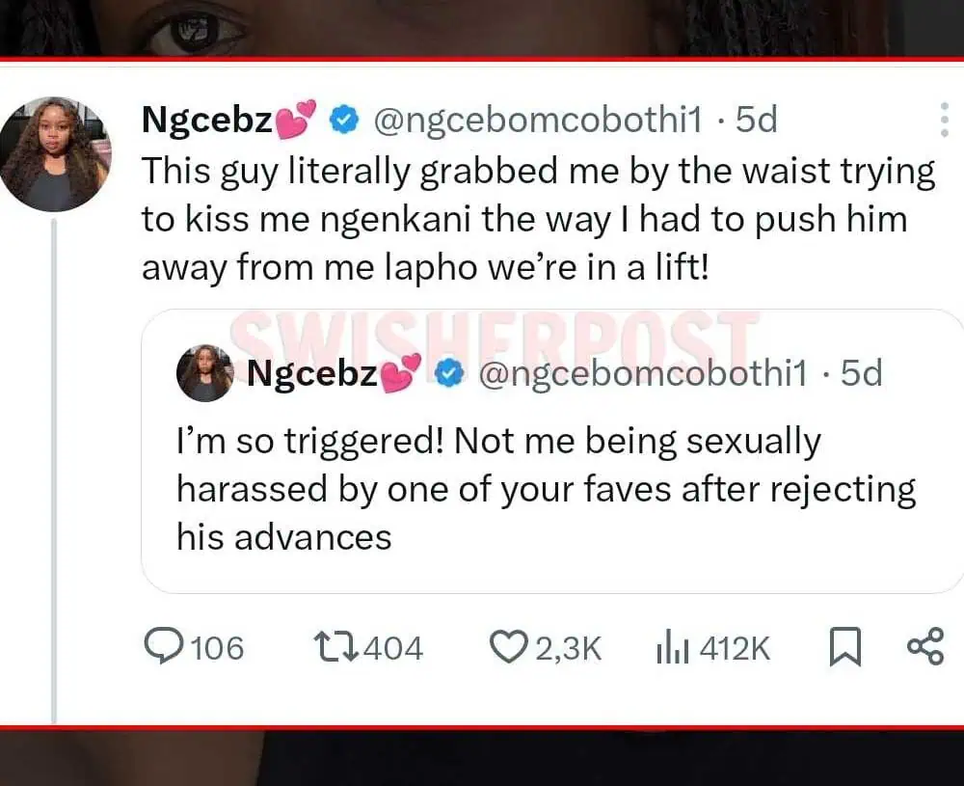Click the Ngcebz name inside the quoted tweet
The image size is (964, 786).
[312, 373]
